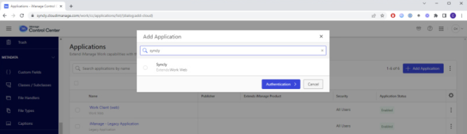
Task: Click the Authentication button
Action: click(281, 84)
